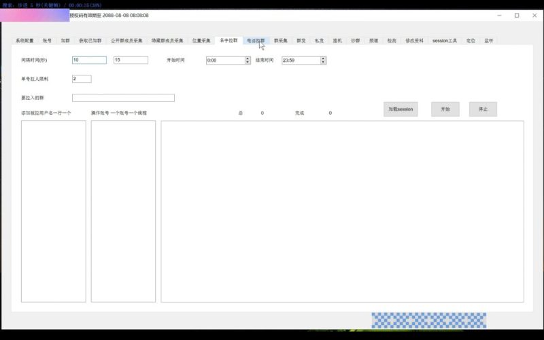Click the 操作账号 list box

point(123,211)
